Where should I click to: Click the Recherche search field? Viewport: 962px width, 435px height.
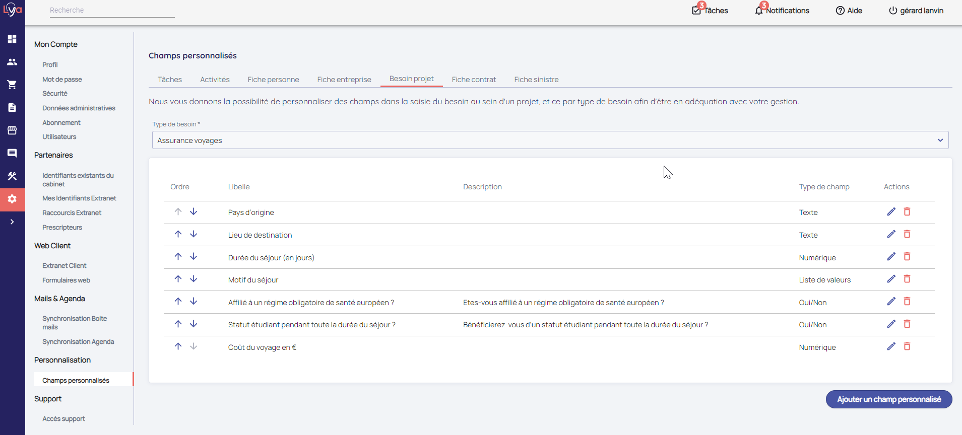click(112, 10)
